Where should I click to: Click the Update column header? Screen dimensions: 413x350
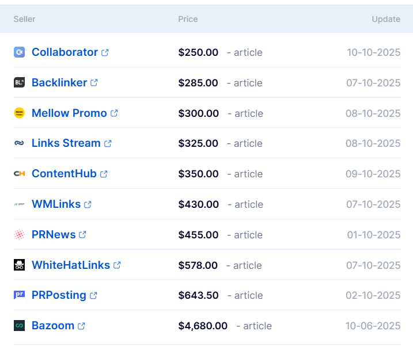386,19
